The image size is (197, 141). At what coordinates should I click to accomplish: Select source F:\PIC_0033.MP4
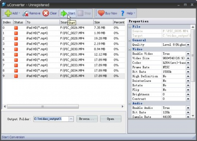coord(72,65)
